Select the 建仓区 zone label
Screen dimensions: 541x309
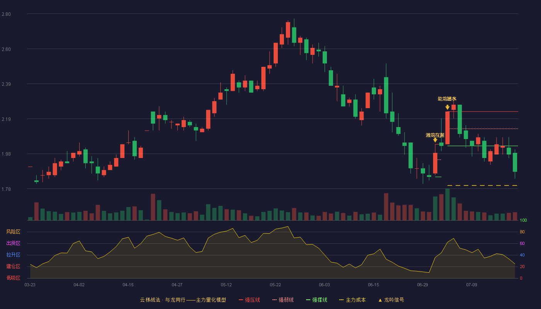coord(13,267)
